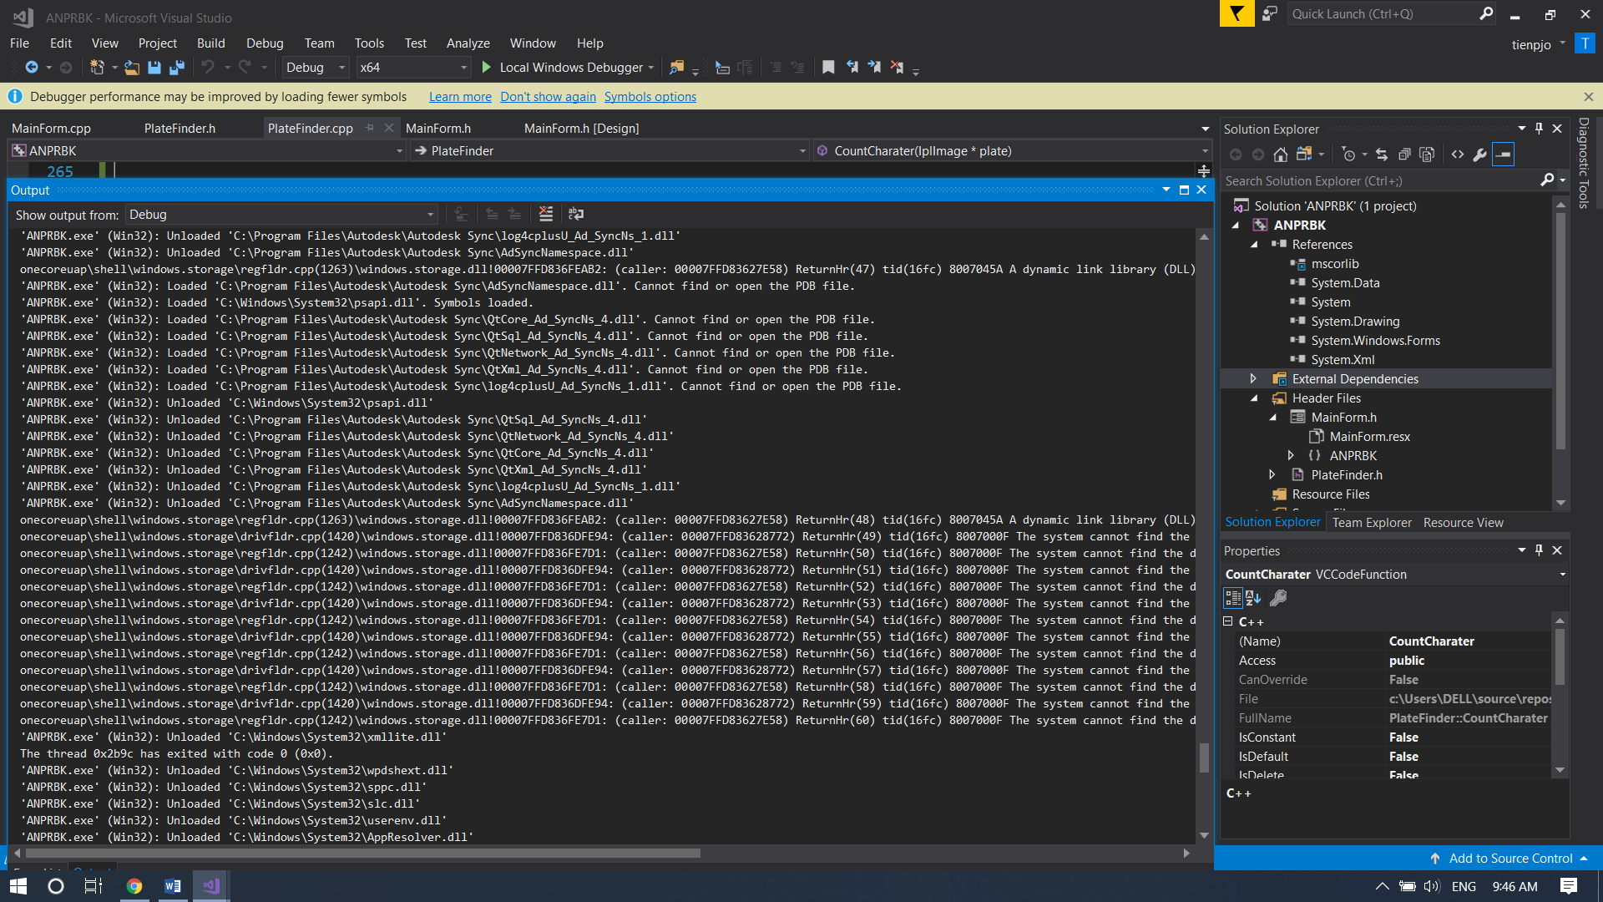Click the Undo arrow icon
Screen dimensions: 1603x902
coord(208,68)
